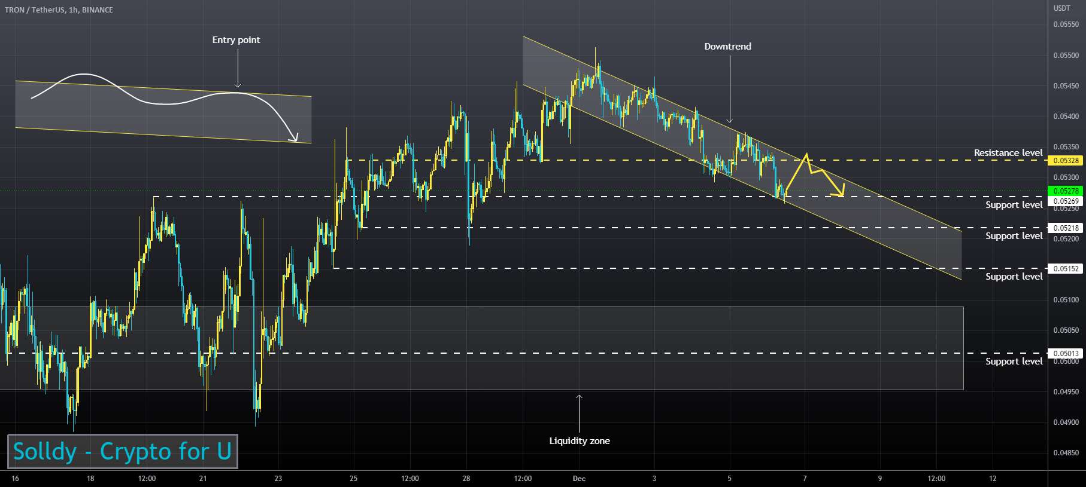
Task: Click the Liquidity zone annotation text
Action: point(580,441)
